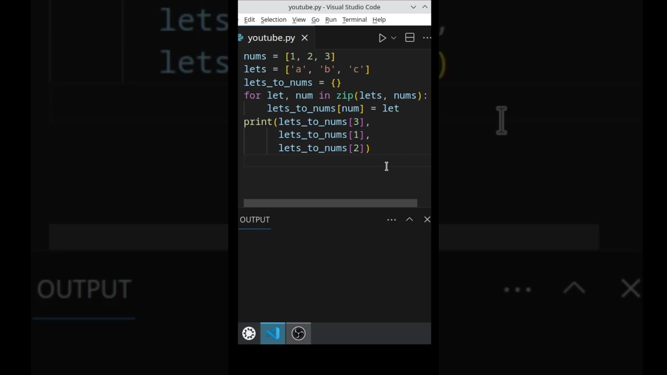Click the title bar chevron down button
Screen dimensions: 667x375
click(413, 7)
